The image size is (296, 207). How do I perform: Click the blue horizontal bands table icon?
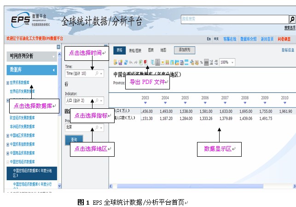(186, 62)
